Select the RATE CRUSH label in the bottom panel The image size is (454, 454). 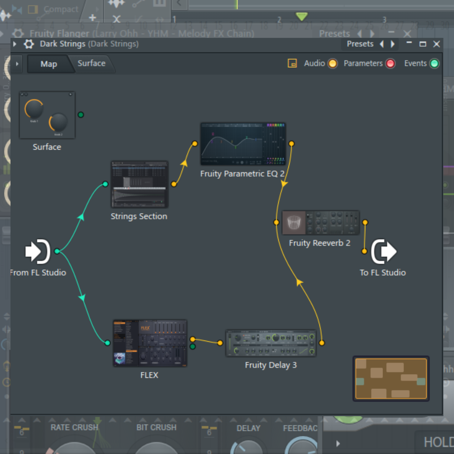click(x=74, y=428)
